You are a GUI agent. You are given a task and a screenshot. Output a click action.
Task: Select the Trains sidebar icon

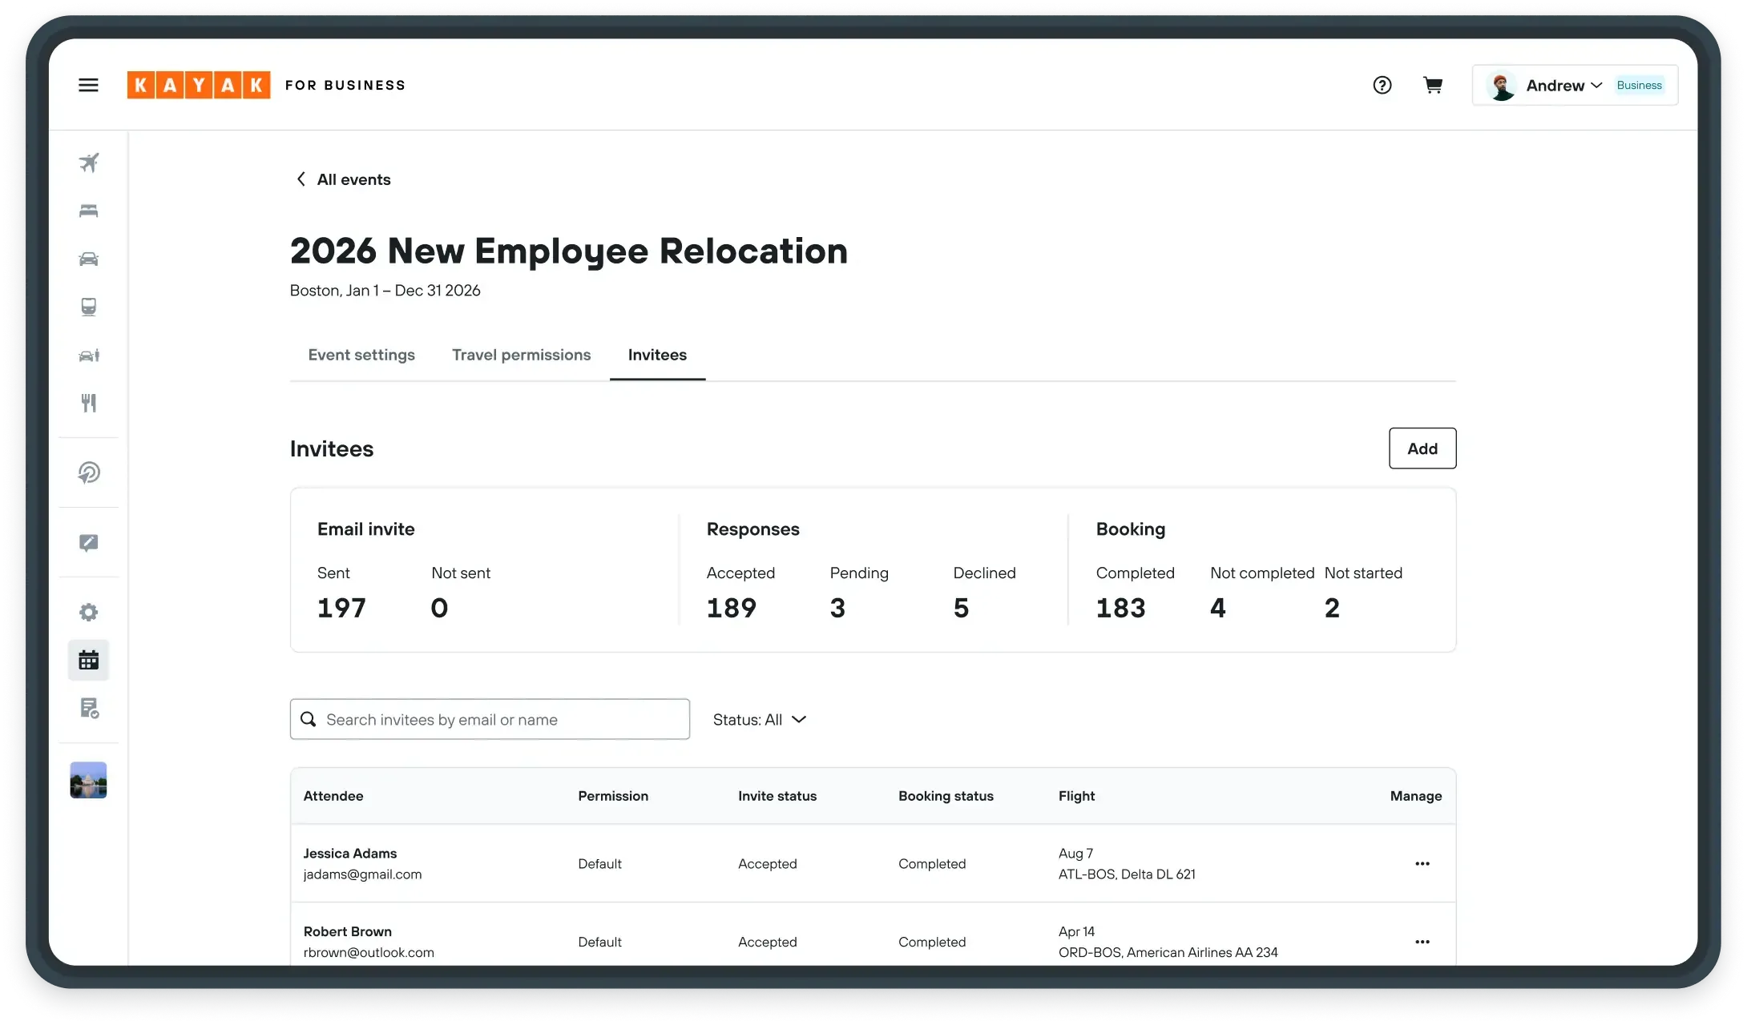tap(88, 307)
